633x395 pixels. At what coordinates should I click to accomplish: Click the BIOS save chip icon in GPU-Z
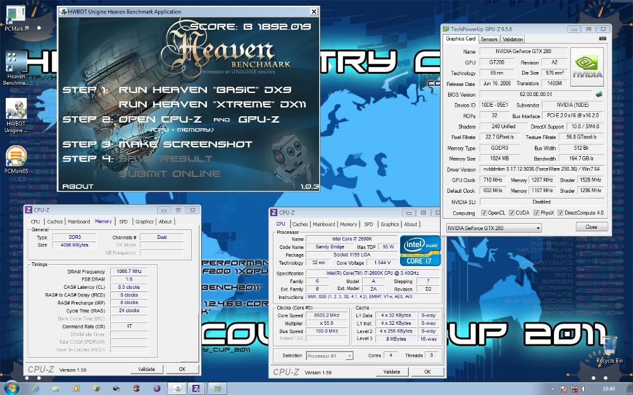pyautogui.click(x=599, y=94)
